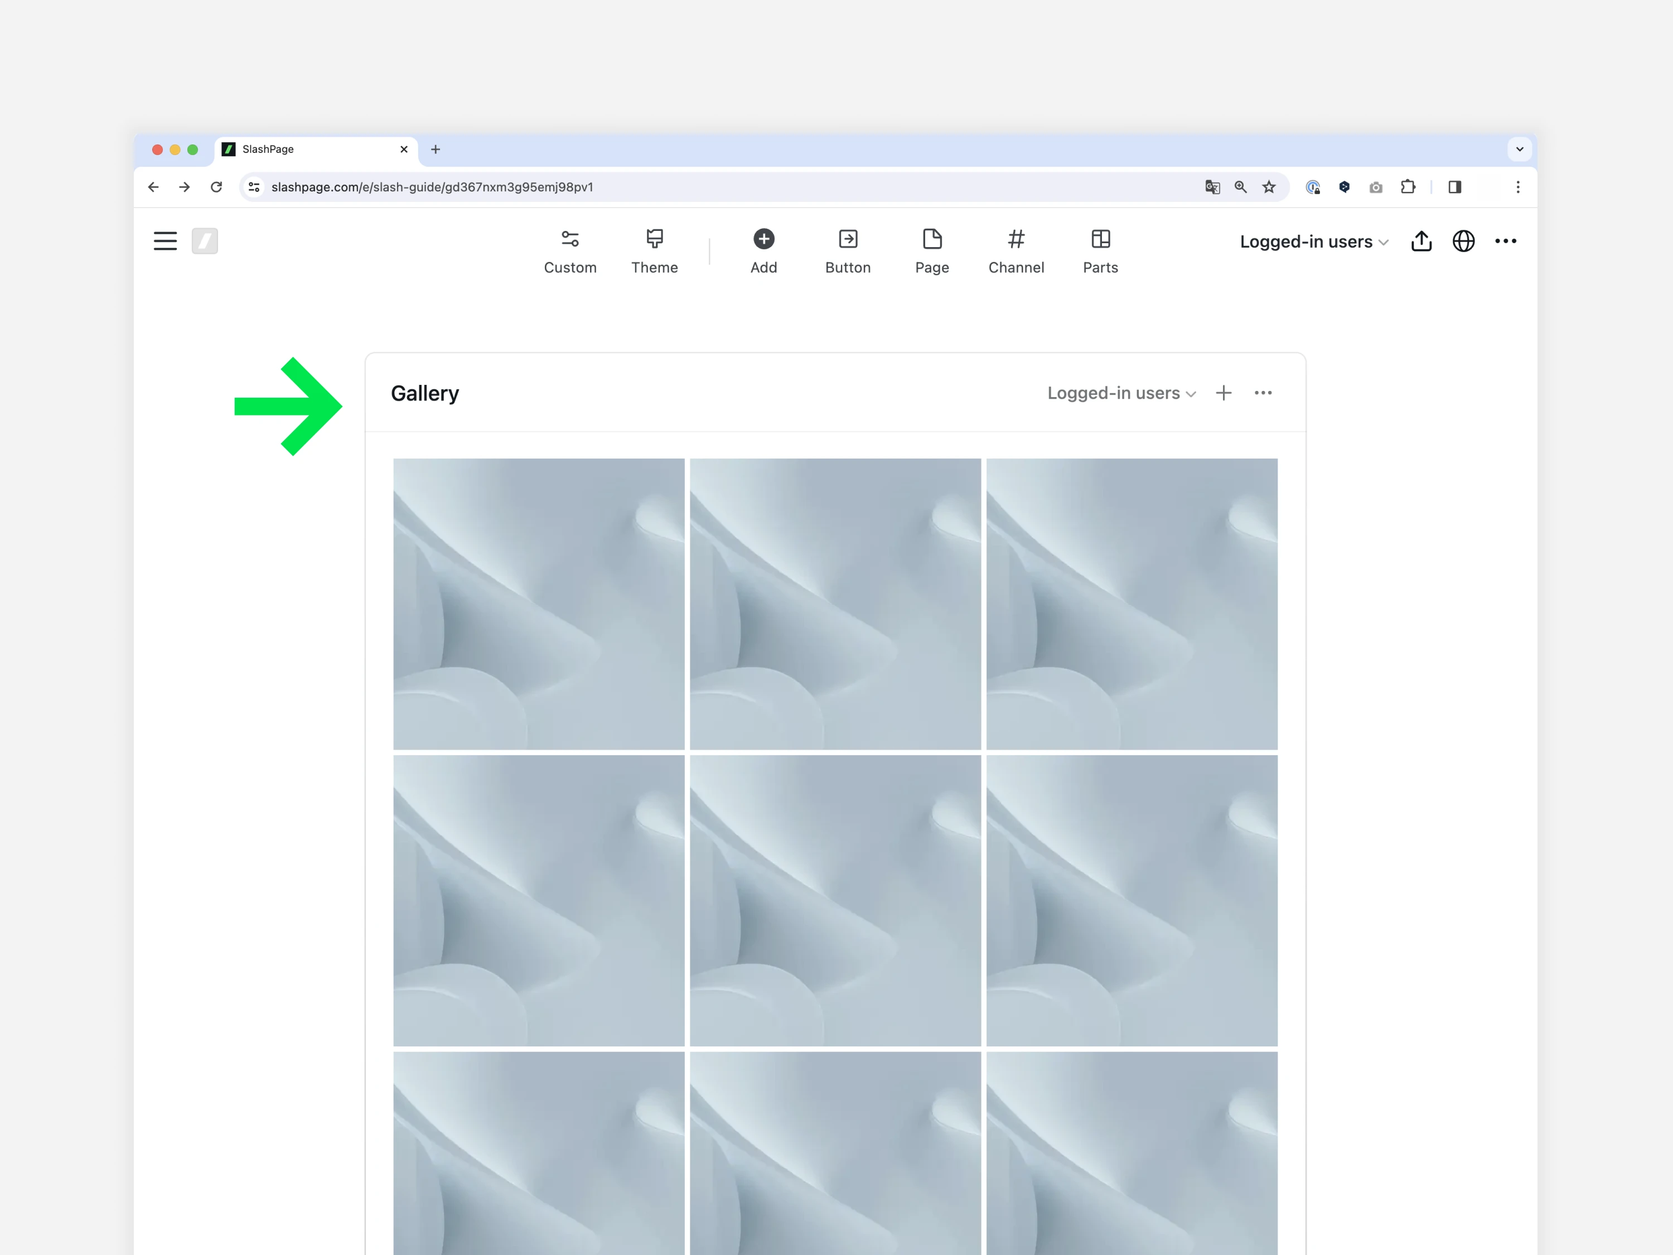This screenshot has width=1673, height=1255.
Task: Open first gallery image in top row
Action: 539,604
